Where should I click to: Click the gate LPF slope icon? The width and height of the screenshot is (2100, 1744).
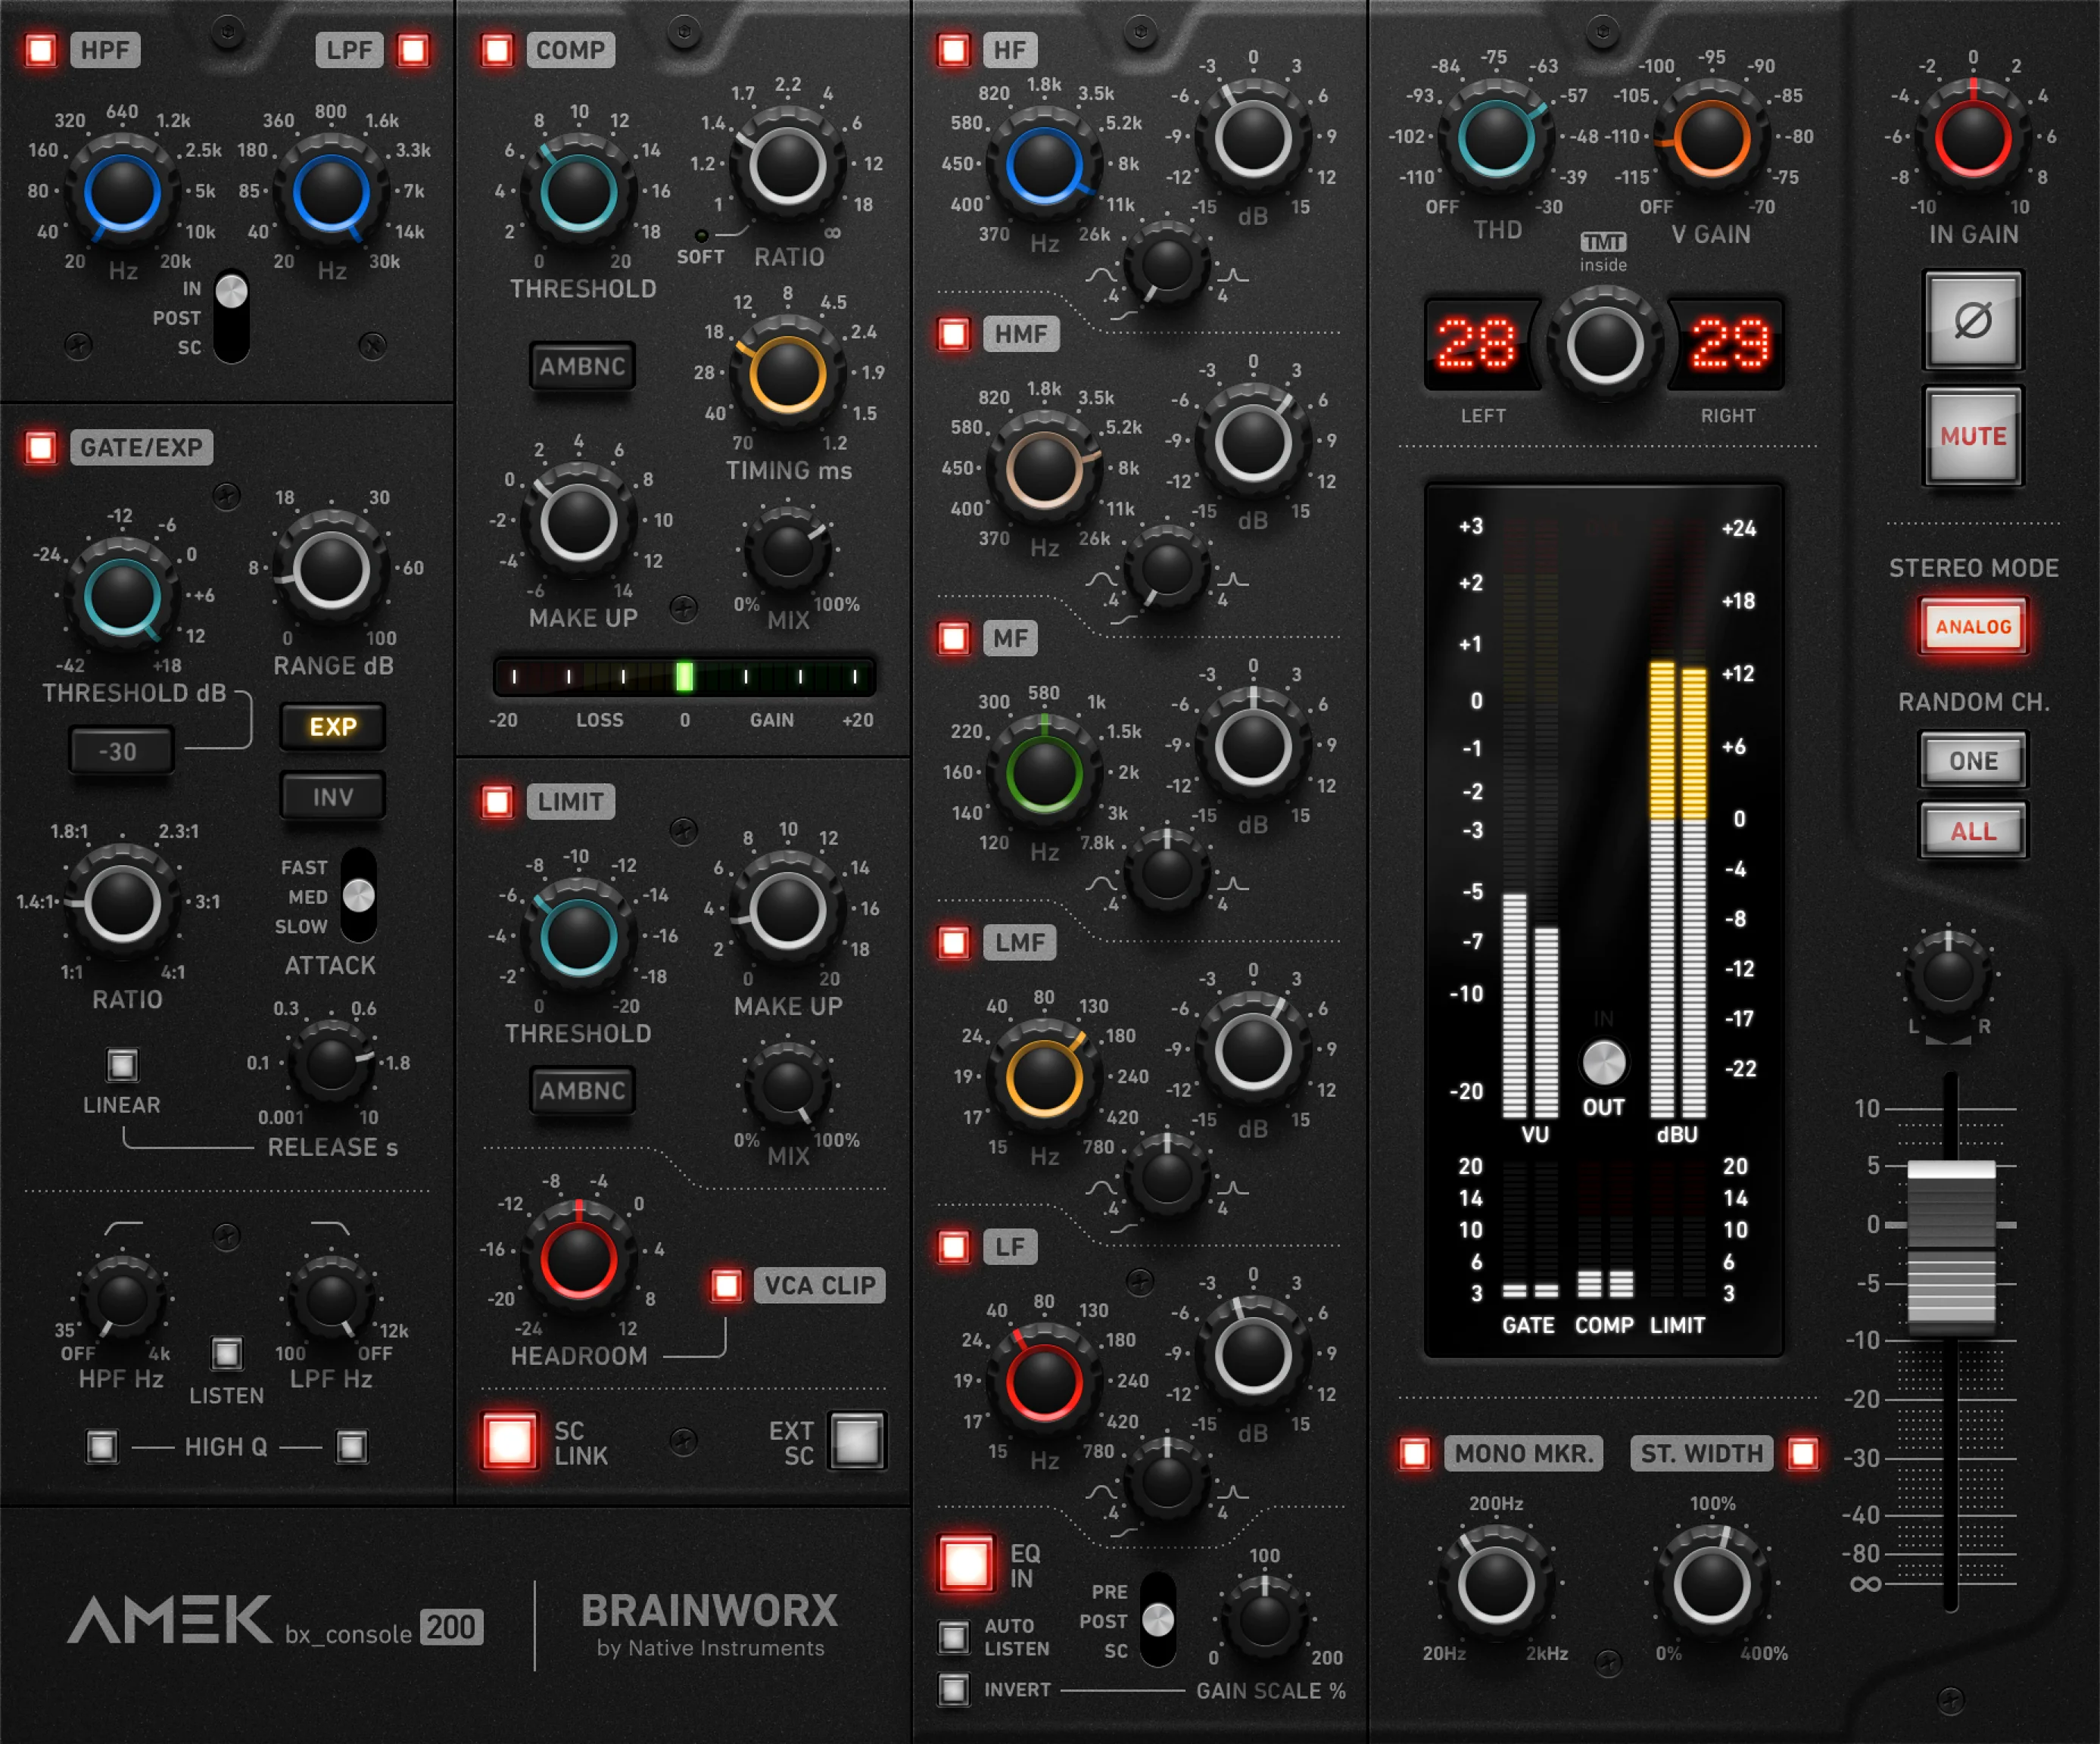point(330,1227)
